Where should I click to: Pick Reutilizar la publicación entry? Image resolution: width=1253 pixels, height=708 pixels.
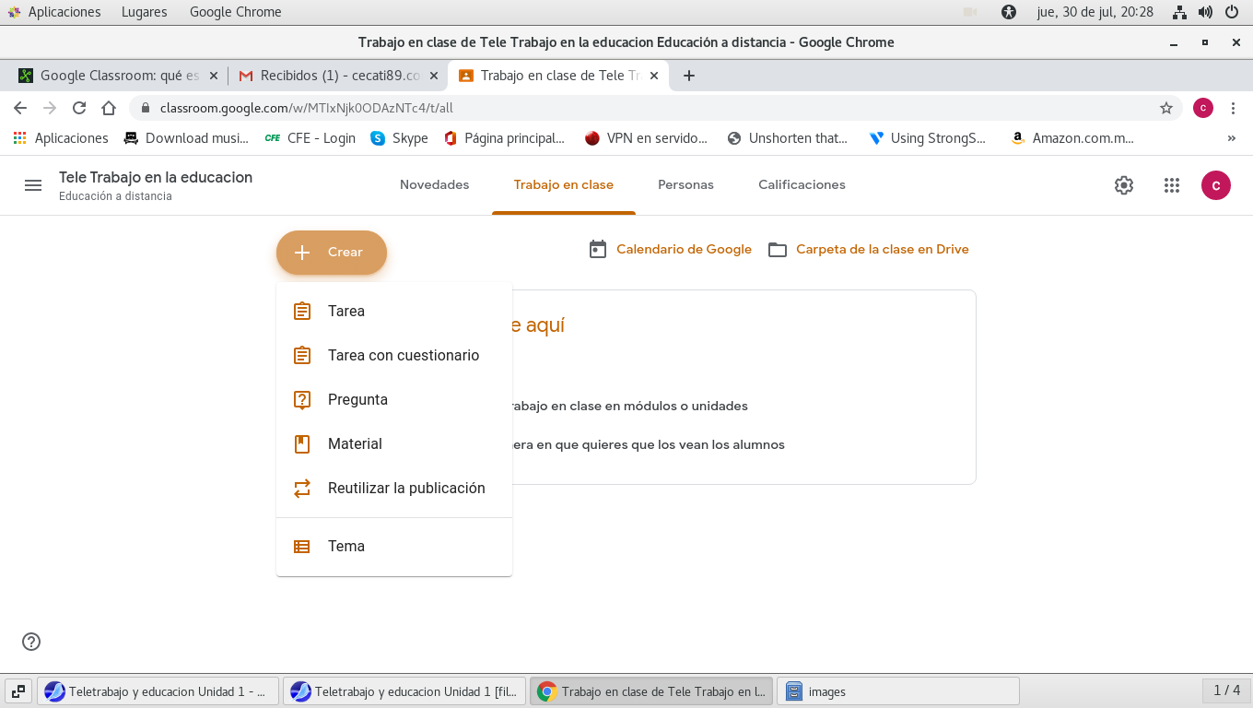click(x=405, y=489)
